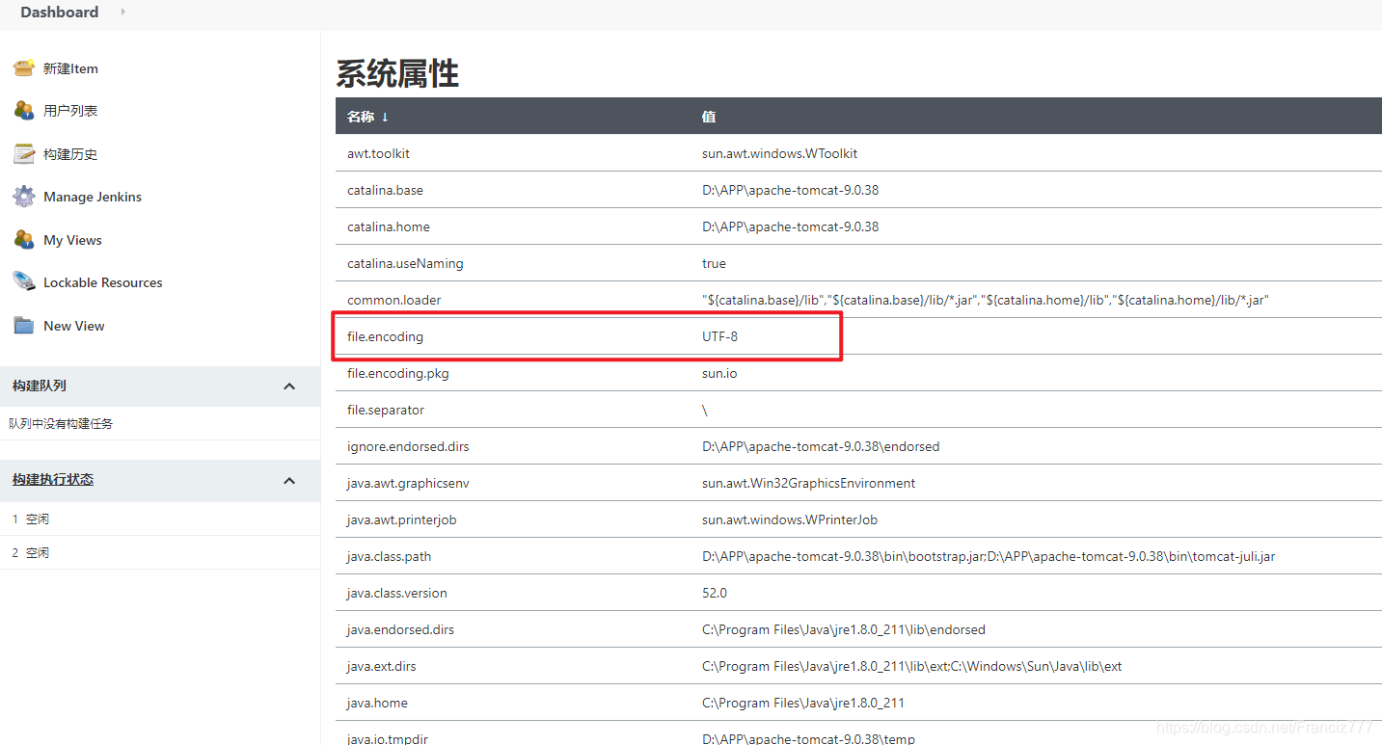Select the file.separator property name
The height and width of the screenshot is (745, 1382).
click(x=386, y=410)
